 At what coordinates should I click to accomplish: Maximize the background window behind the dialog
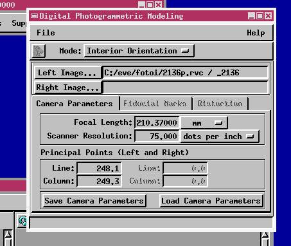click(150, 5)
